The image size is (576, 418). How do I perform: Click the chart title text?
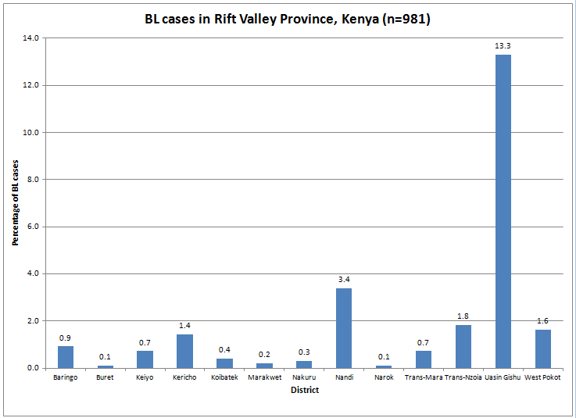pyautogui.click(x=288, y=20)
